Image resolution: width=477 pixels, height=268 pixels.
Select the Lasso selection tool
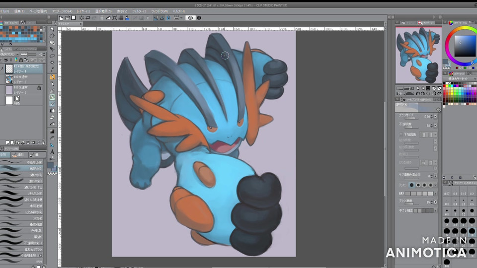click(x=52, y=57)
